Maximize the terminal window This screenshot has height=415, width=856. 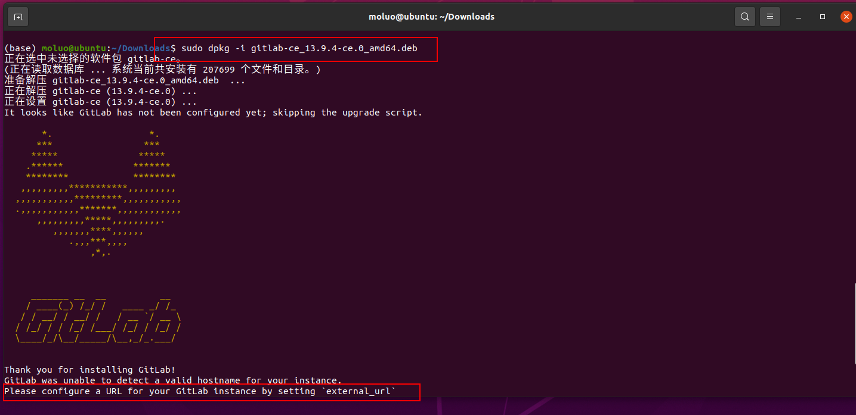(823, 17)
